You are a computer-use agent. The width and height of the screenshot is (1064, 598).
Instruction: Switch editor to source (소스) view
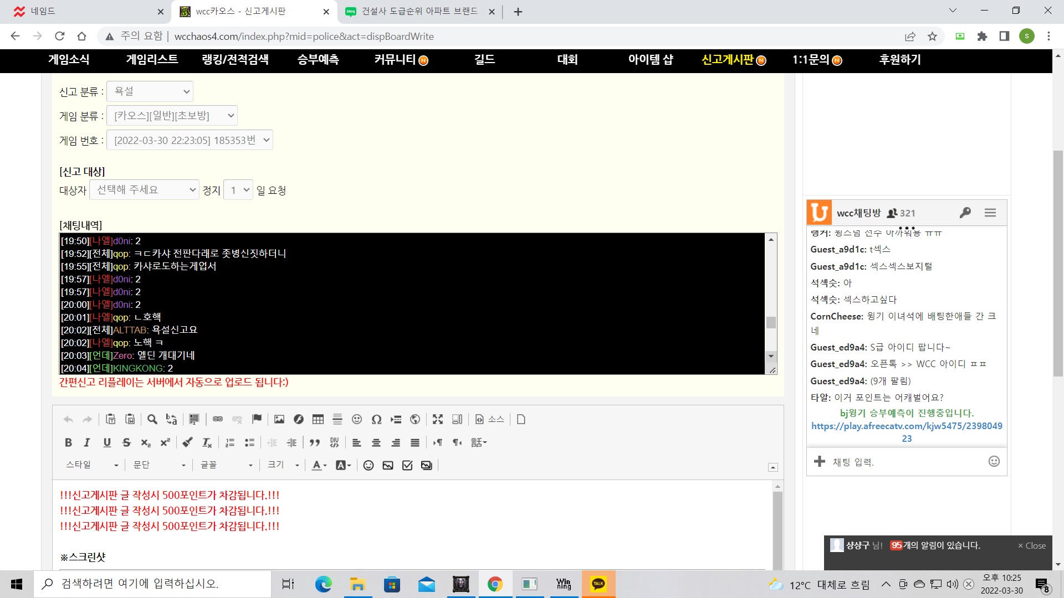click(490, 419)
